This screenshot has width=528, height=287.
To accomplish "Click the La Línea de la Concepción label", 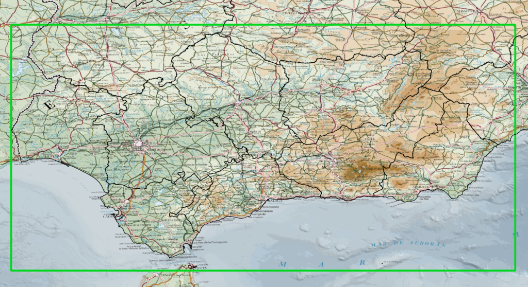I will click(211, 242).
